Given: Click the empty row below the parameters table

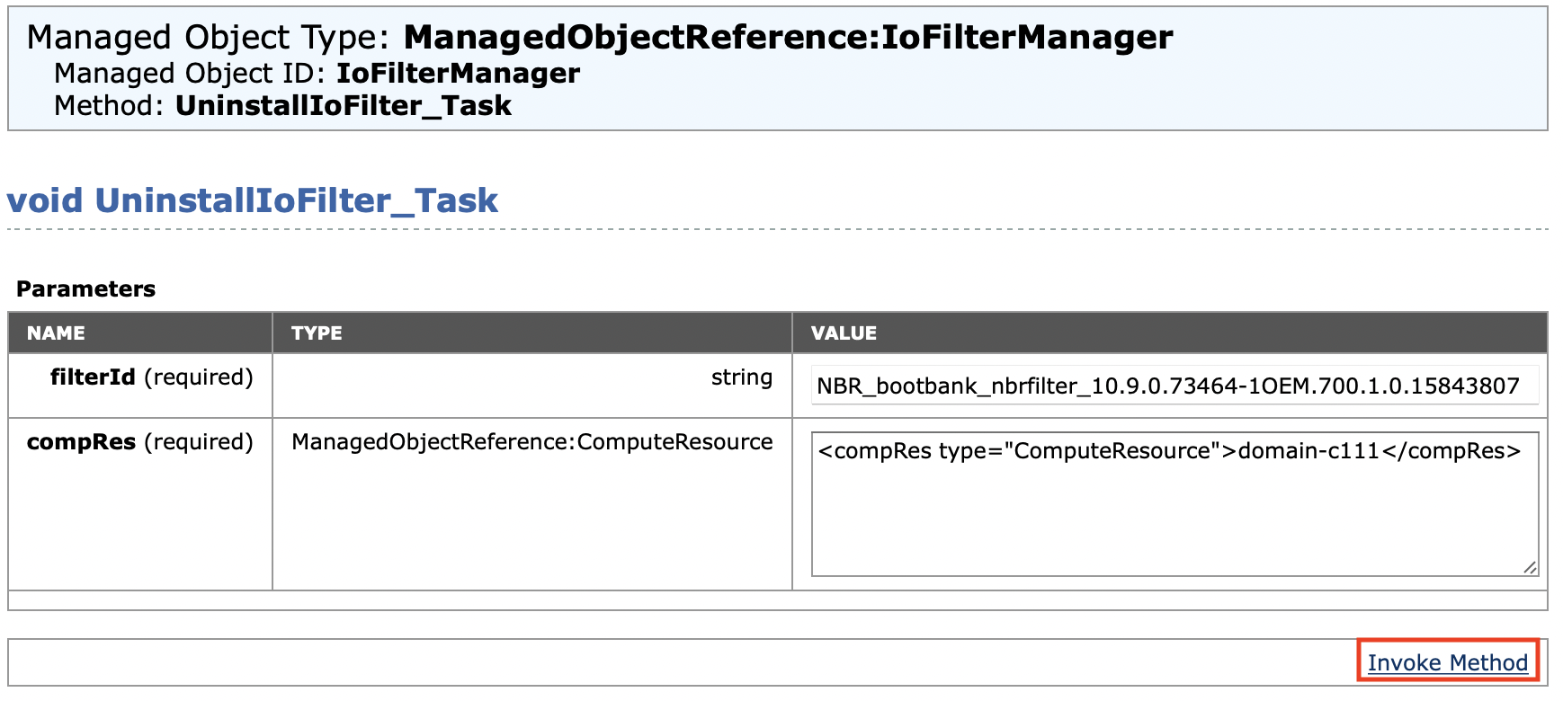Looking at the screenshot, I should 777,600.
